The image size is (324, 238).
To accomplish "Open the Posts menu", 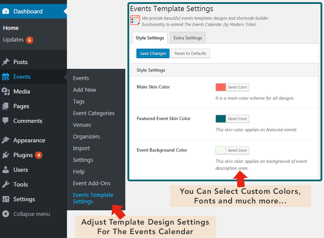I will pos(20,62).
